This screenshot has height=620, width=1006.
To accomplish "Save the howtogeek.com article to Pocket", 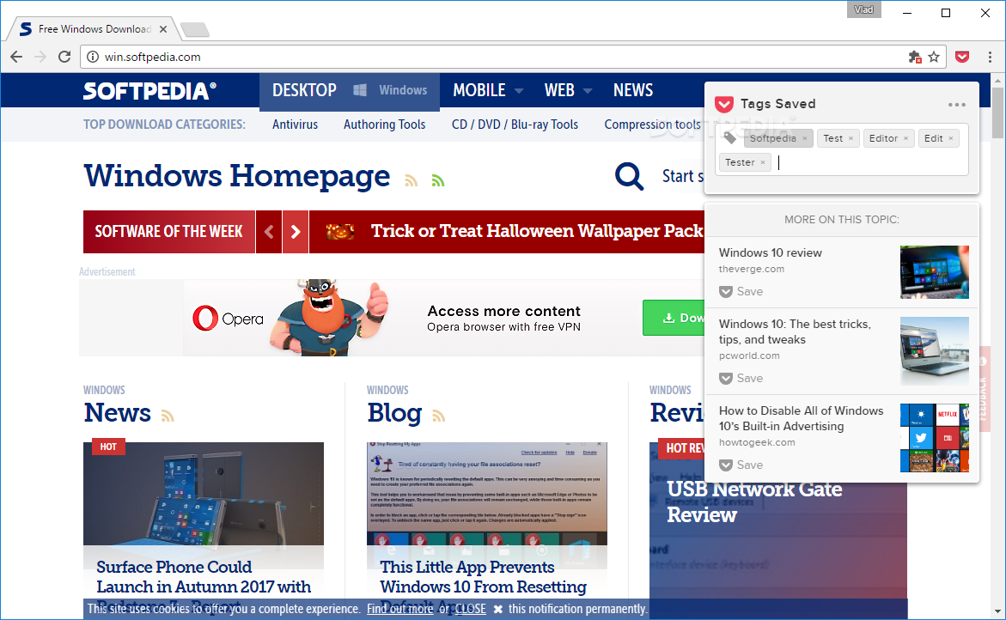I will (741, 465).
